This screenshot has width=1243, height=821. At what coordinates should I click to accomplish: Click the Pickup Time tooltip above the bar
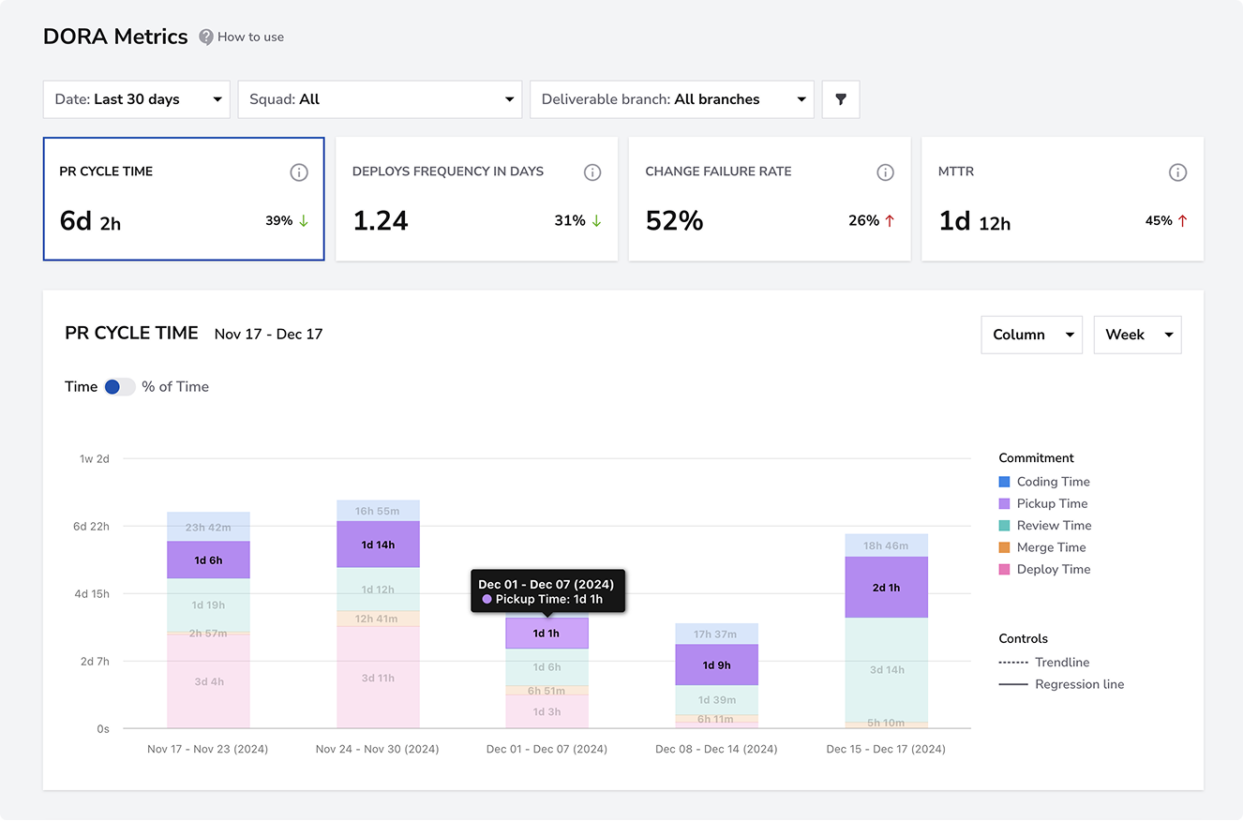[547, 591]
